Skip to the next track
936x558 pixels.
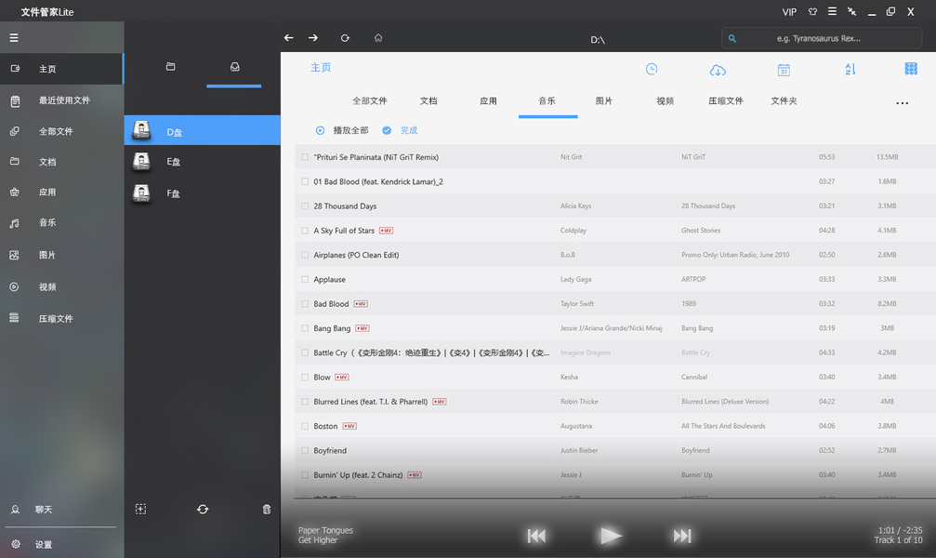[682, 536]
